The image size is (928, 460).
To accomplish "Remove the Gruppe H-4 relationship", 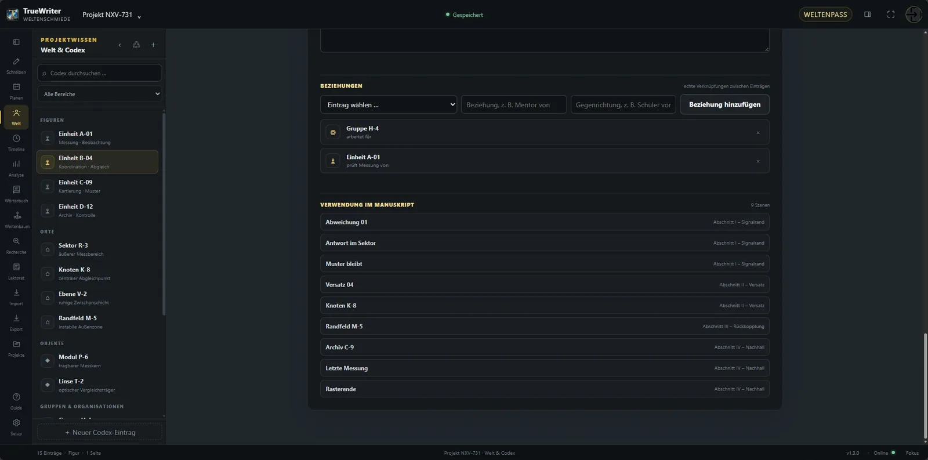I will point(757,133).
